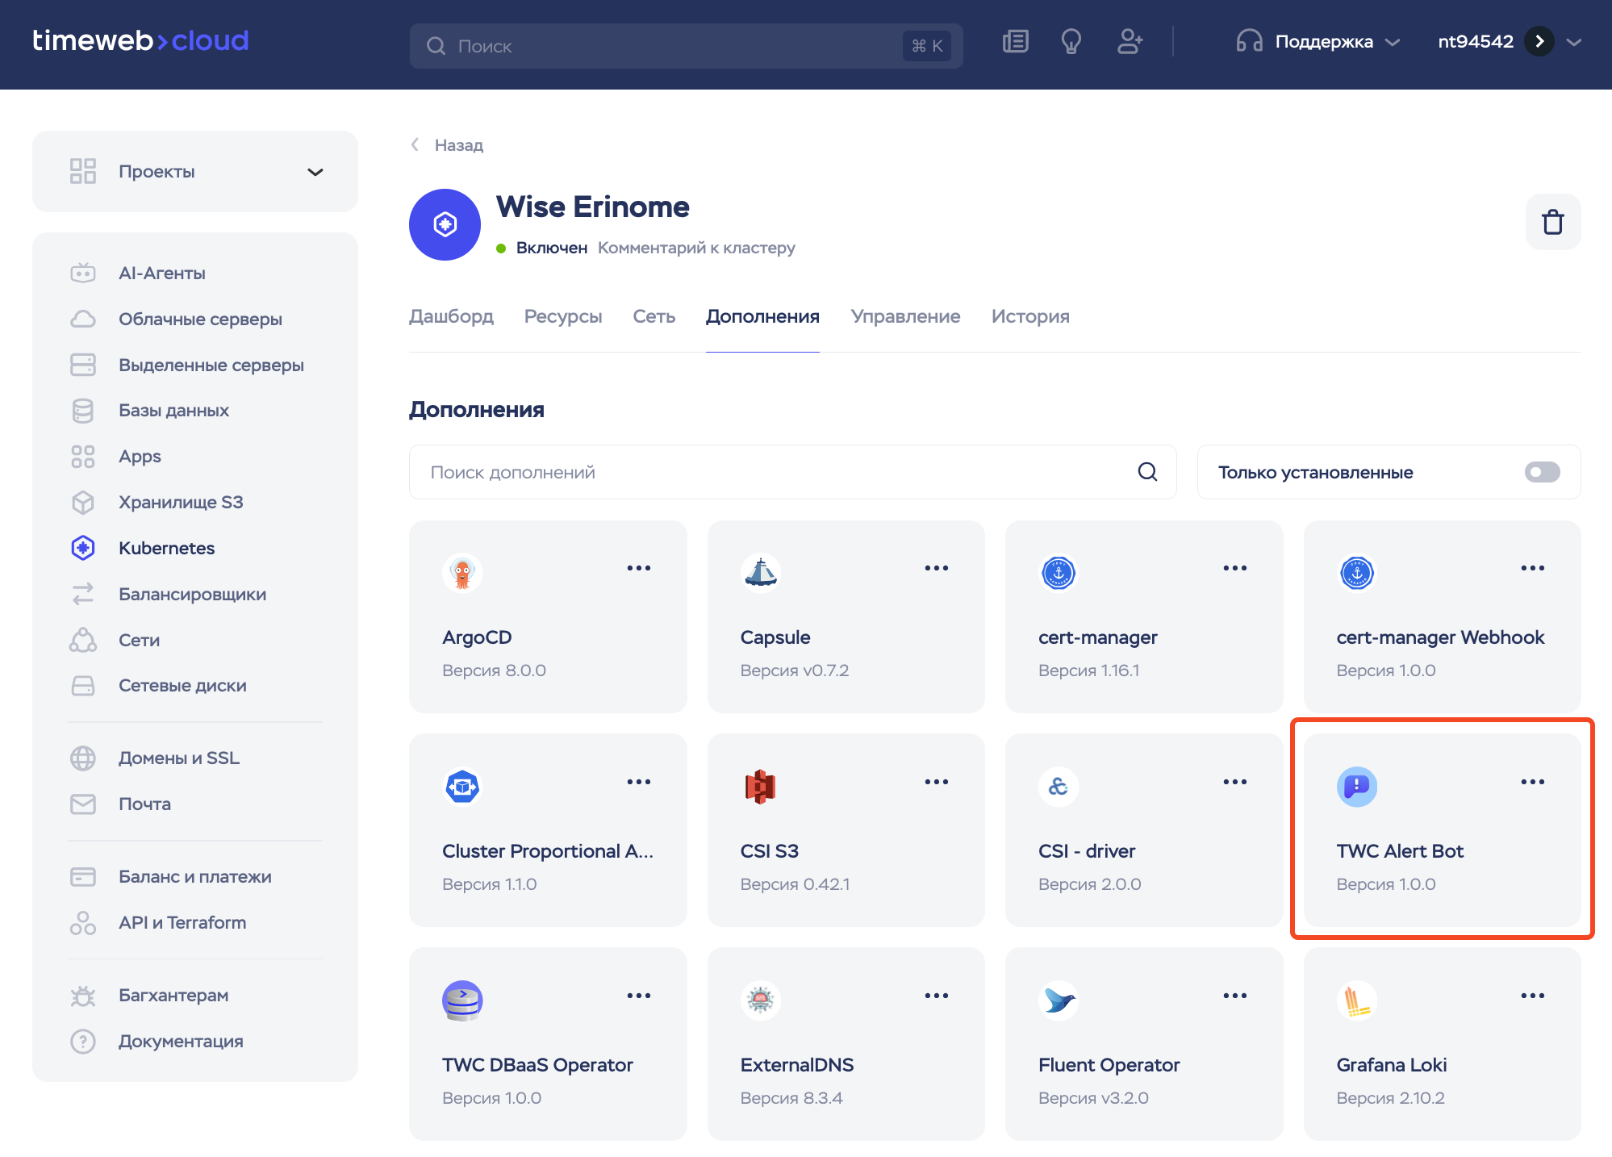Open three-dot menu for CSI - driver
Screen dimensions: 1612x1157
click(x=1235, y=782)
